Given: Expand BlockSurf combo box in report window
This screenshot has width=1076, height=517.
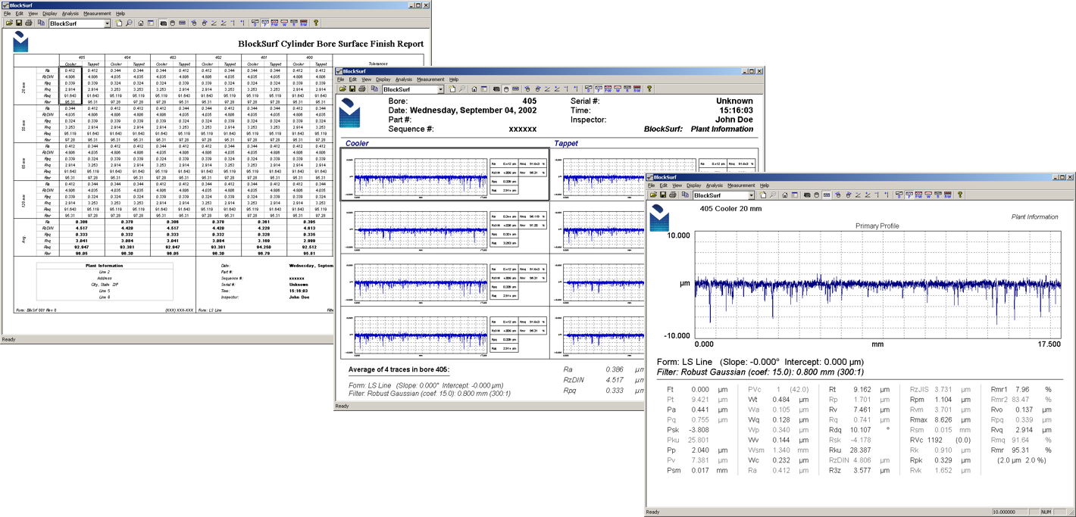Looking at the screenshot, I should (107, 23).
